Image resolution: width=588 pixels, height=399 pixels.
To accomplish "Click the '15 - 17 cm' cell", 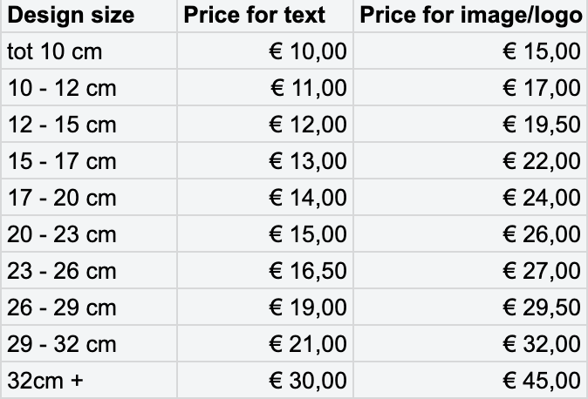I will [x=62, y=162].
